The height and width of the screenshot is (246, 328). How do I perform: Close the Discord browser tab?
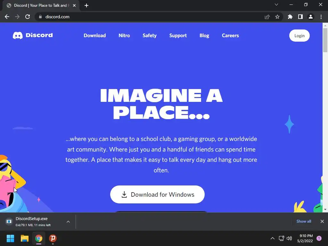point(74,5)
